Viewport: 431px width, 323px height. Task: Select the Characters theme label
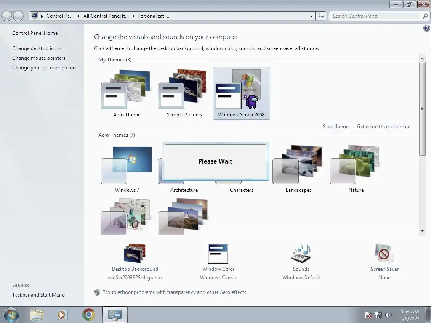(x=241, y=190)
